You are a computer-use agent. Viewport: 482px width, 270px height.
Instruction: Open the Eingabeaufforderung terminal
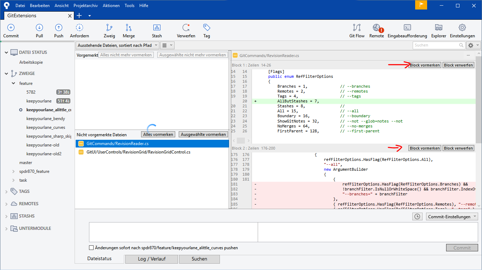coord(407,28)
